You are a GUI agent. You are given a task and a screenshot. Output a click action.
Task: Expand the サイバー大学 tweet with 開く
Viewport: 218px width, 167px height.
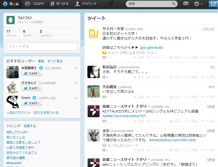tap(105, 58)
